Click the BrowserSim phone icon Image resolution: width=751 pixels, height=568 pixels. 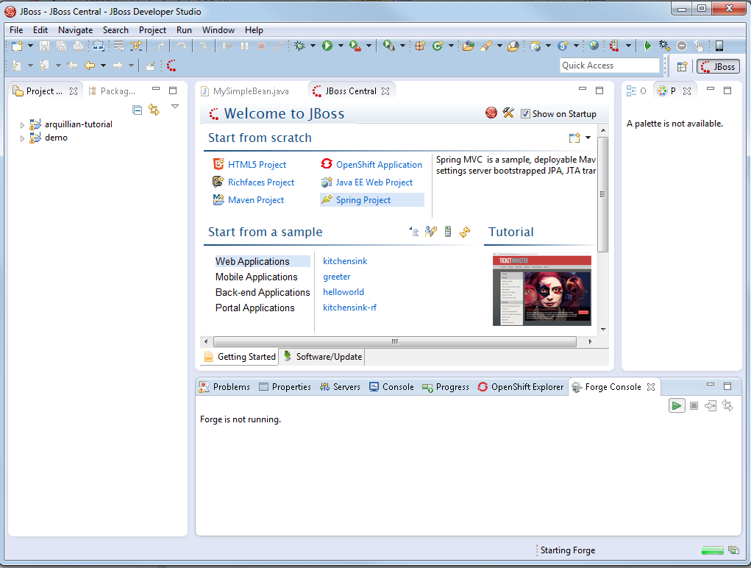(x=719, y=46)
